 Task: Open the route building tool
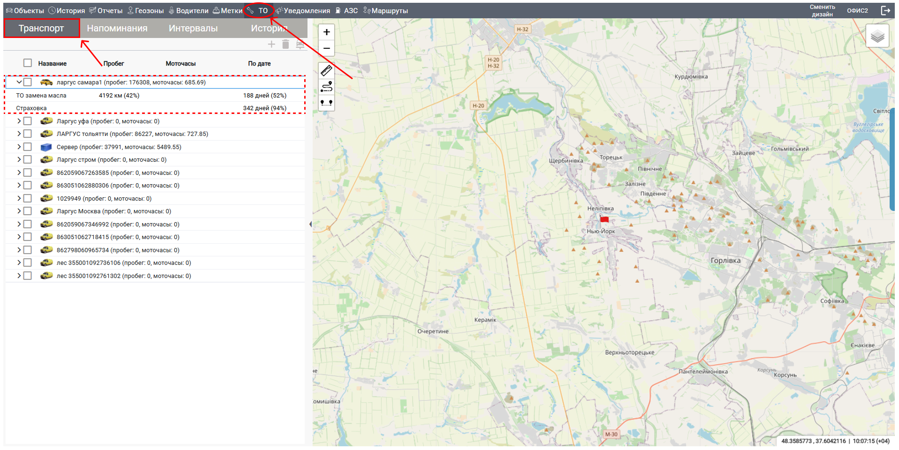click(x=326, y=87)
